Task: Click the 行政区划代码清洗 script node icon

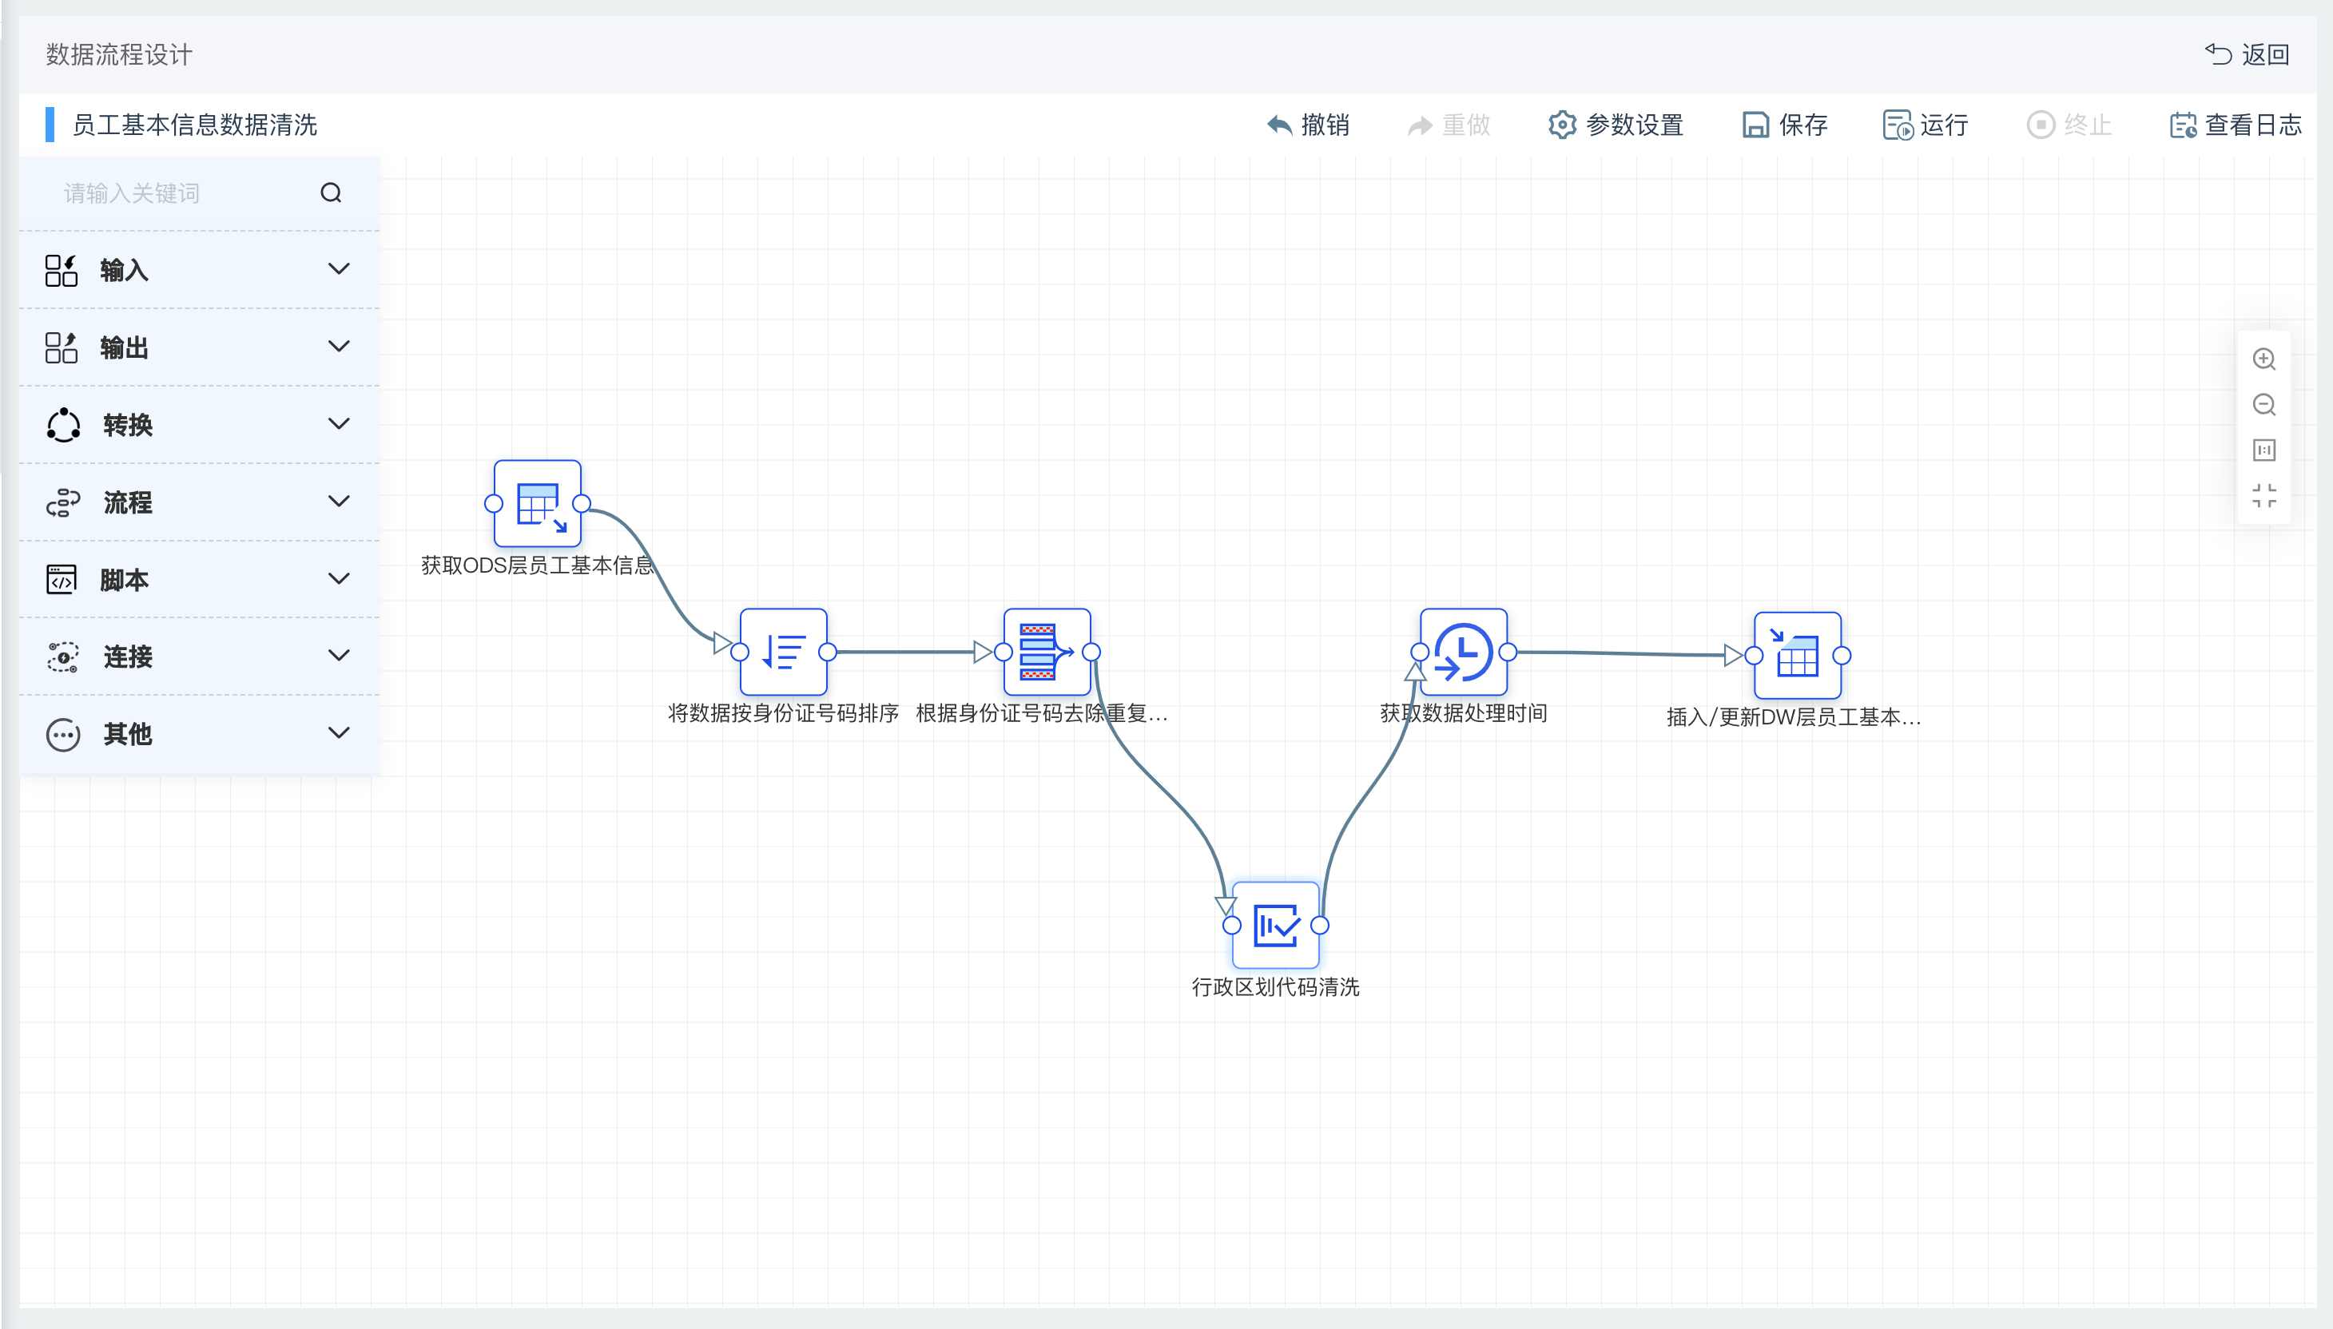Action: click(1275, 924)
